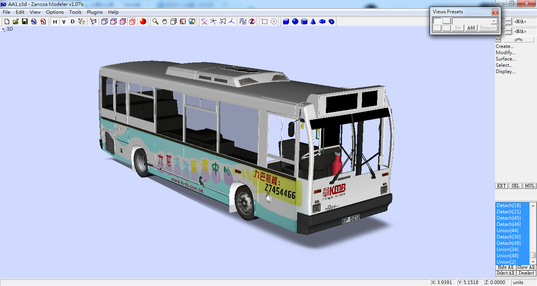Toggle the EXT button
The height and width of the screenshot is (286, 537).
(x=502, y=186)
